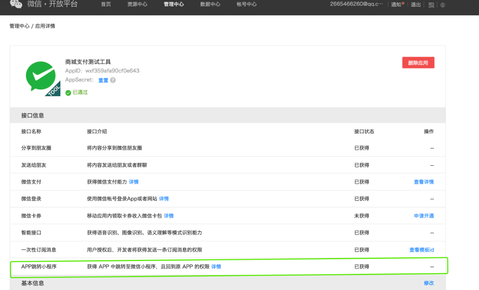Open 详情 link in APP跳转小程序 row

(x=216, y=267)
